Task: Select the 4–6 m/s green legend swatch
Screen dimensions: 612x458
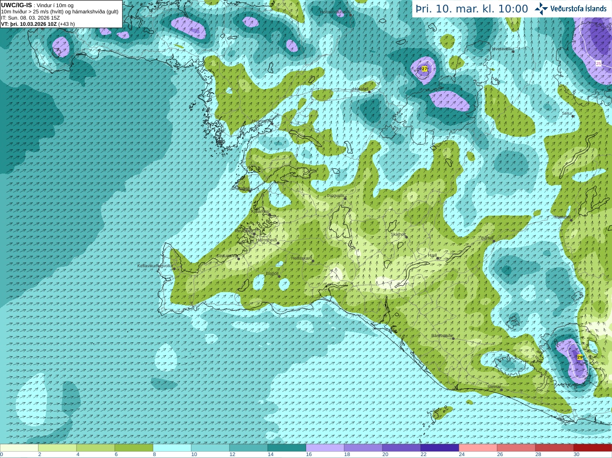Action: tap(96, 448)
